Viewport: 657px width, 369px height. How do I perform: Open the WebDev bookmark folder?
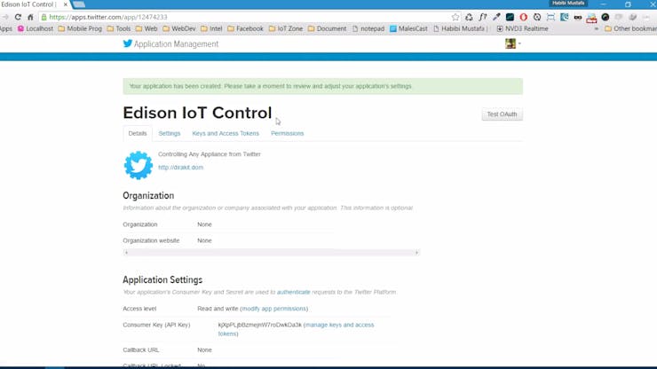click(x=179, y=29)
